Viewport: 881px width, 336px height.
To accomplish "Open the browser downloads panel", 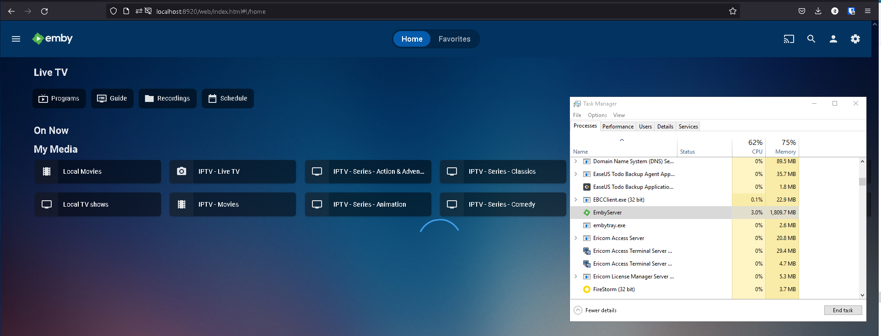I will click(818, 11).
